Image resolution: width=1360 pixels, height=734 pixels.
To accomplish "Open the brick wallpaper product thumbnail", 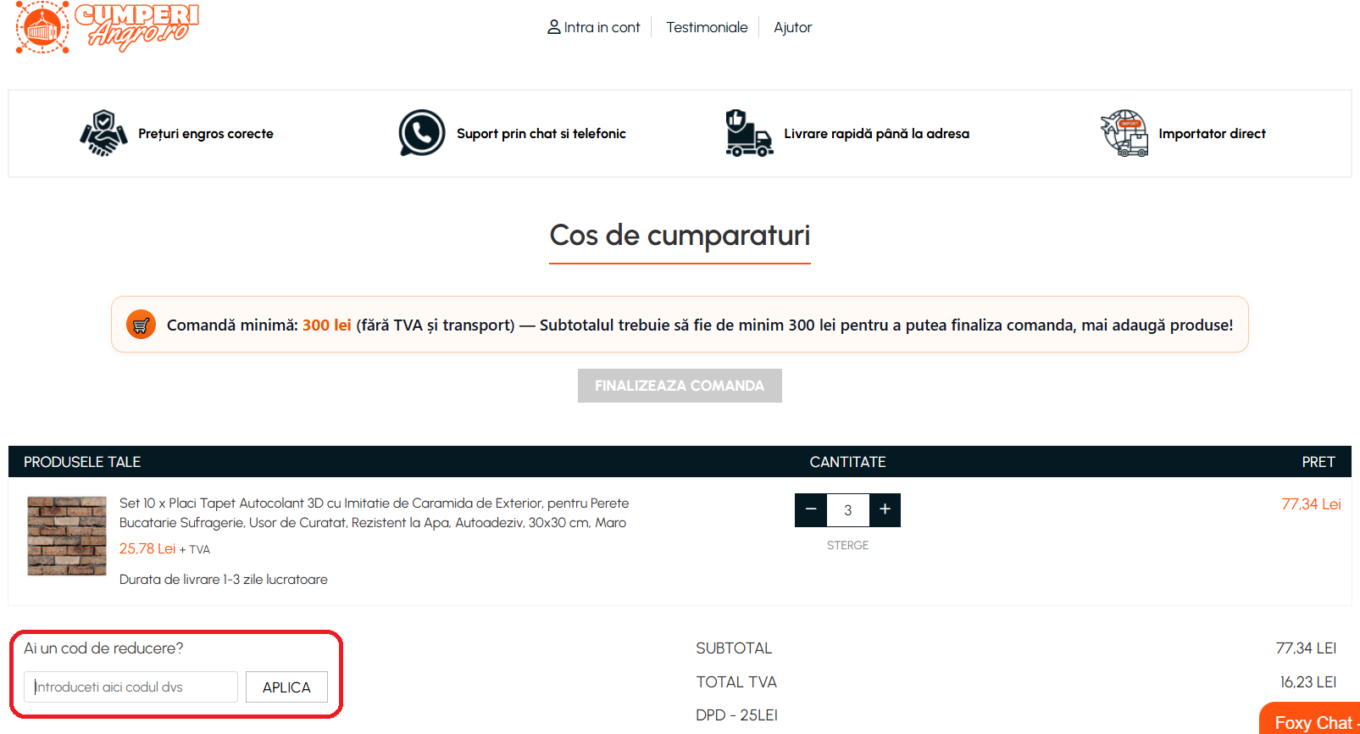I will 67,536.
